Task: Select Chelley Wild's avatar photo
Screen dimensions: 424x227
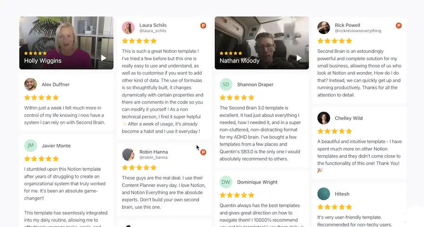Action: [324, 118]
